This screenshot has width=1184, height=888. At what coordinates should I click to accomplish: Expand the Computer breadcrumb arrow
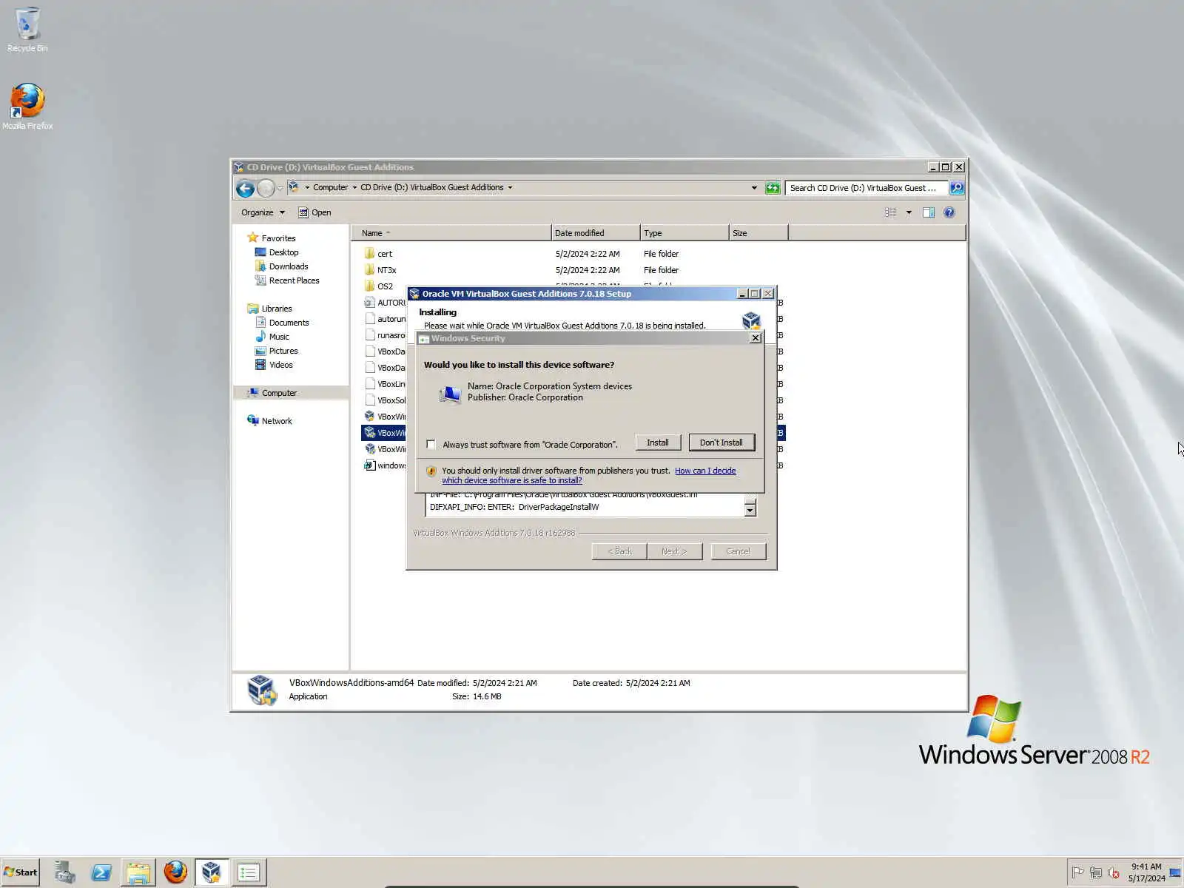354,188
